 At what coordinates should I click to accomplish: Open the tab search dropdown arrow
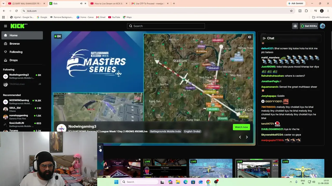3,3
